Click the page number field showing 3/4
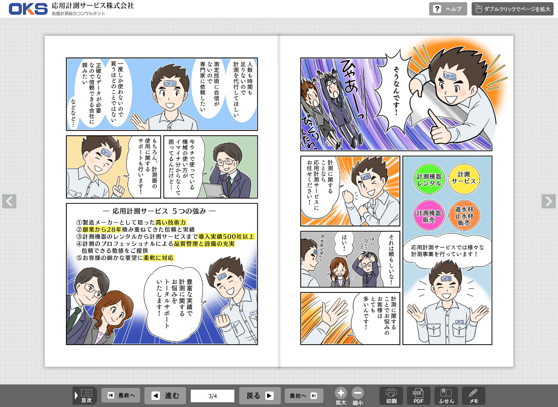This screenshot has width=558, height=407. (213, 396)
